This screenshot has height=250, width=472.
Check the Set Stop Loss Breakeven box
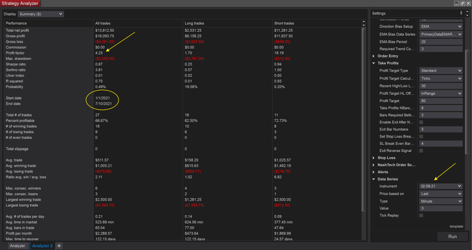pyautogui.click(x=421, y=136)
